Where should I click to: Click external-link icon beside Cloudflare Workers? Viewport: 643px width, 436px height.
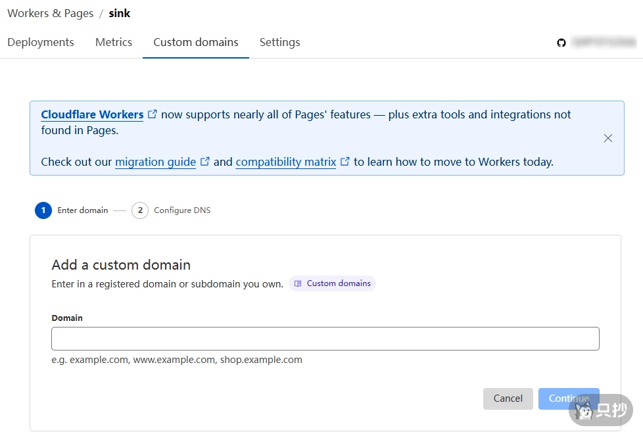pos(153,114)
